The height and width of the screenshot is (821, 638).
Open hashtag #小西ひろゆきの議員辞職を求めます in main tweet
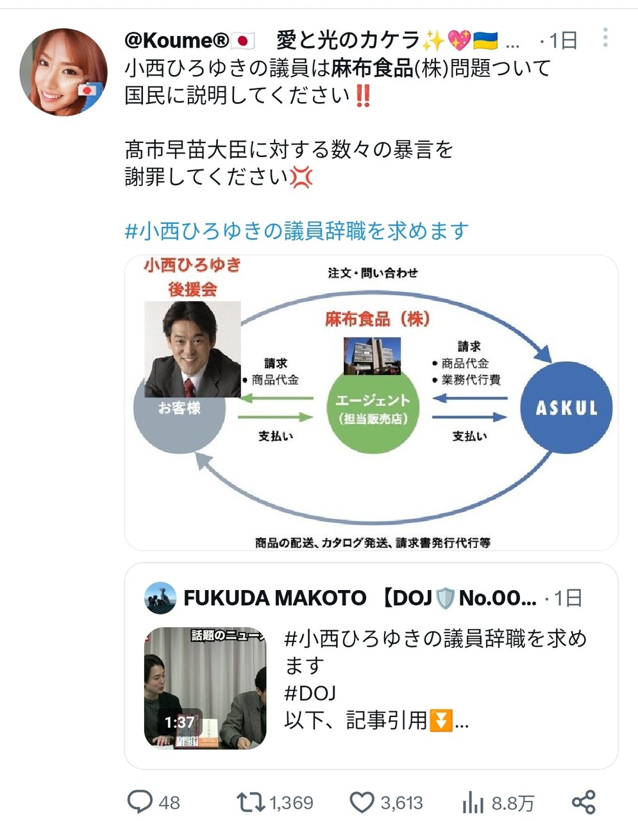(296, 230)
